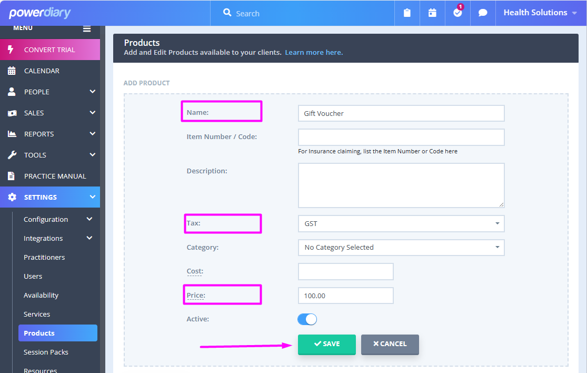Open Services settings page
The width and height of the screenshot is (587, 373).
pyautogui.click(x=37, y=314)
